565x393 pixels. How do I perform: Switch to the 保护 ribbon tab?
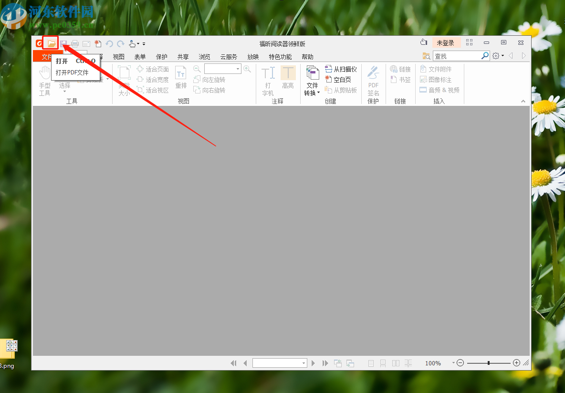point(161,57)
